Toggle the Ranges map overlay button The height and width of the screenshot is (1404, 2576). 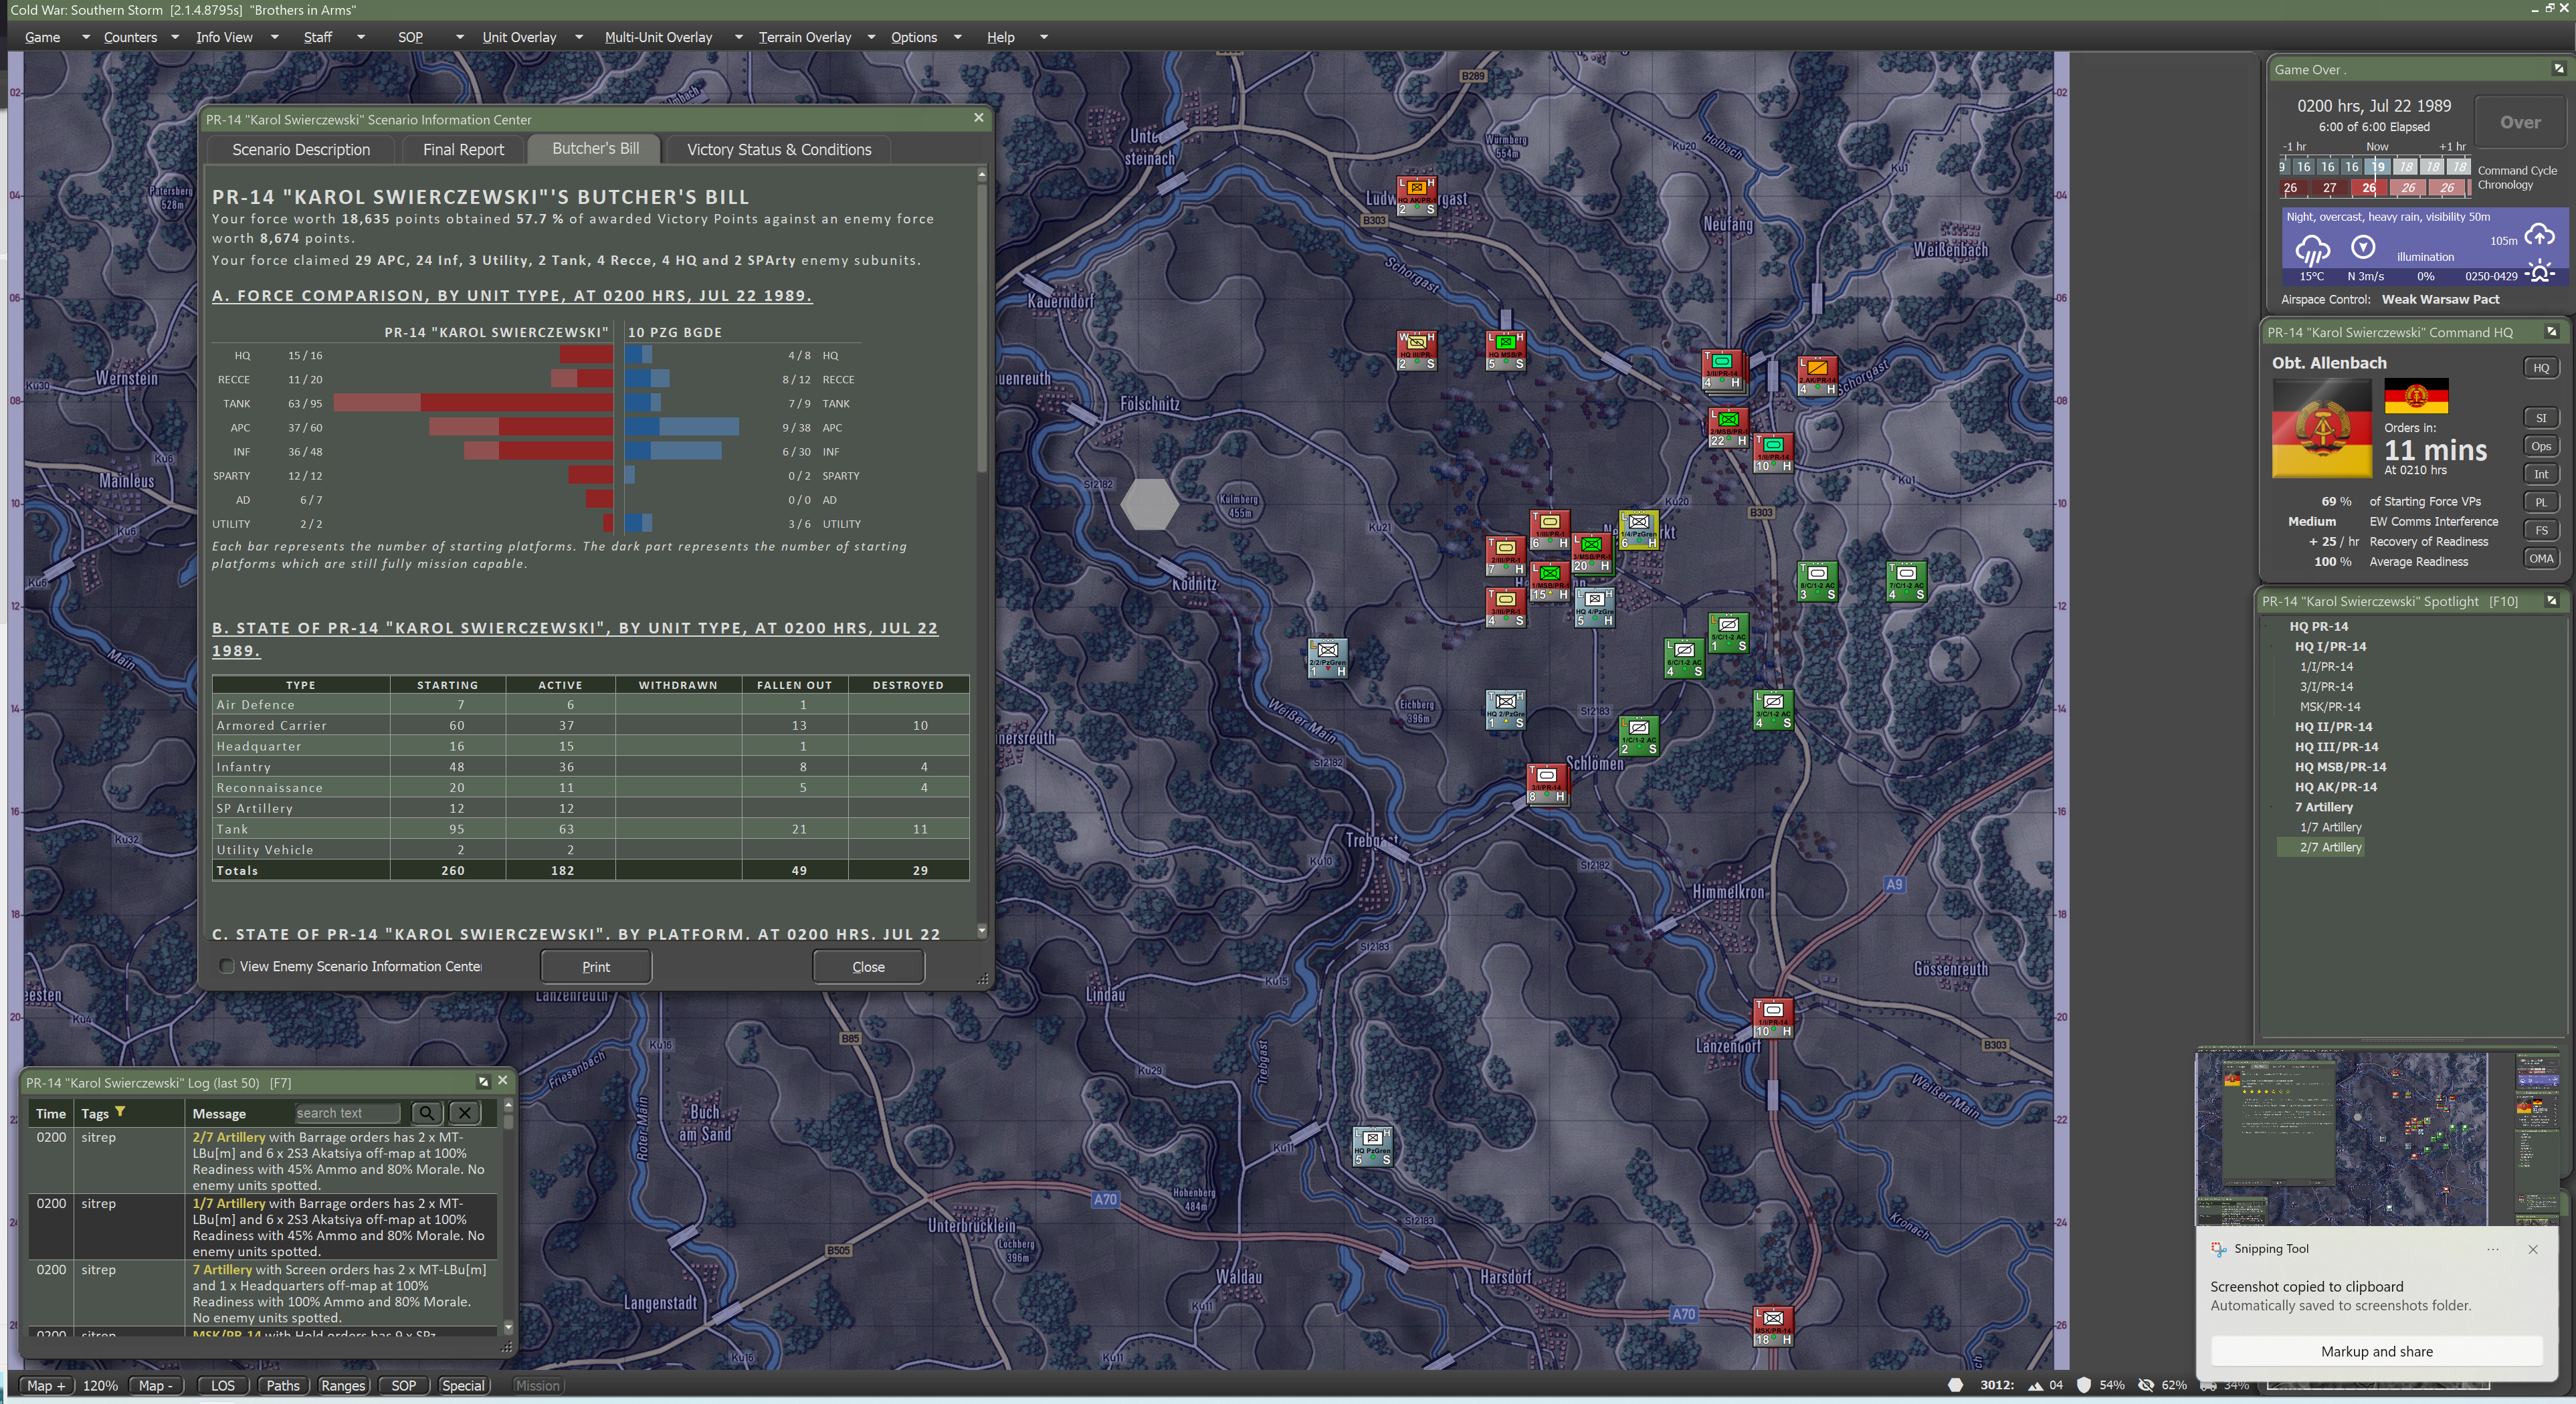pyautogui.click(x=342, y=1385)
